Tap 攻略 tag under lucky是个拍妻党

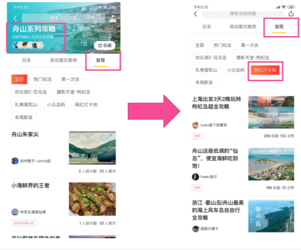click(x=197, y=136)
